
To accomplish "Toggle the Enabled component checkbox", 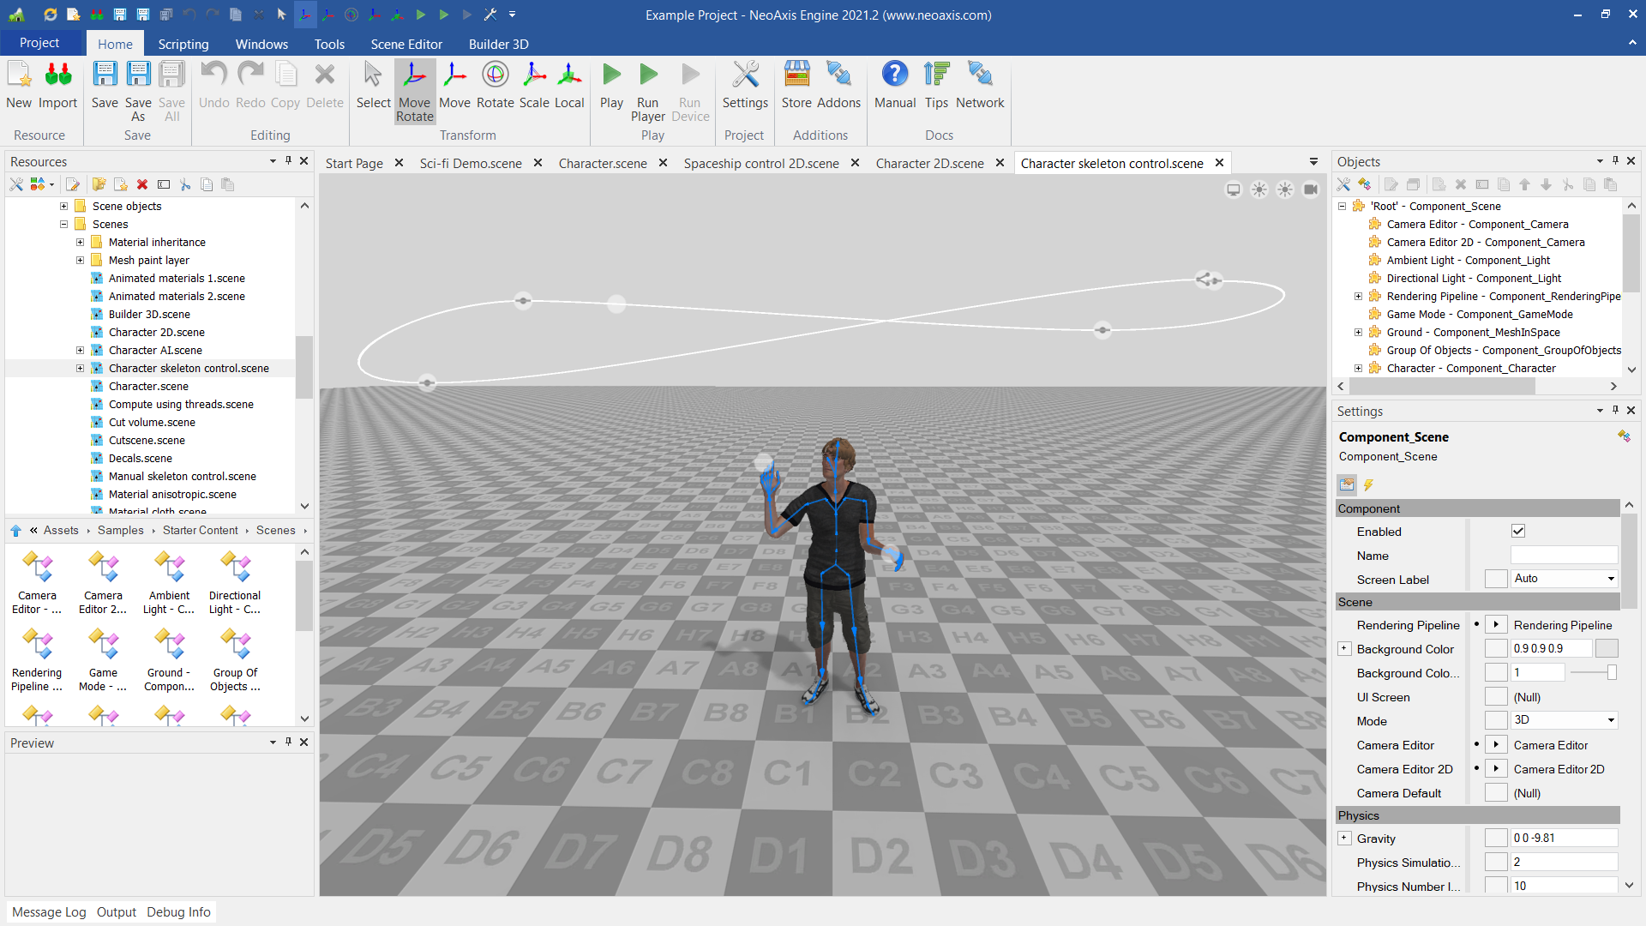I will point(1518,530).
